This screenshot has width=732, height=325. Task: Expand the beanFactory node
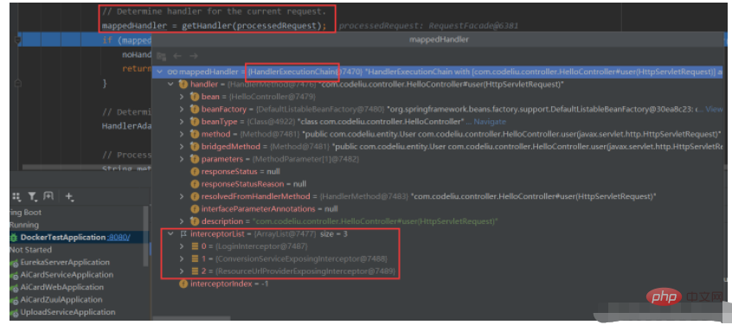[x=182, y=109]
